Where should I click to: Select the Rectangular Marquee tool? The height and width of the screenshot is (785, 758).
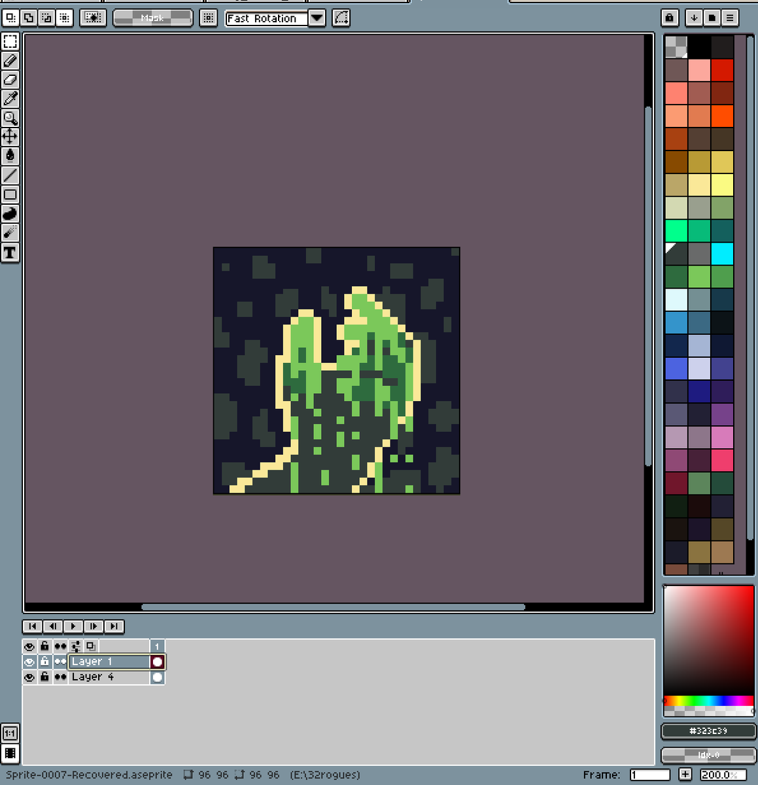pyautogui.click(x=10, y=42)
